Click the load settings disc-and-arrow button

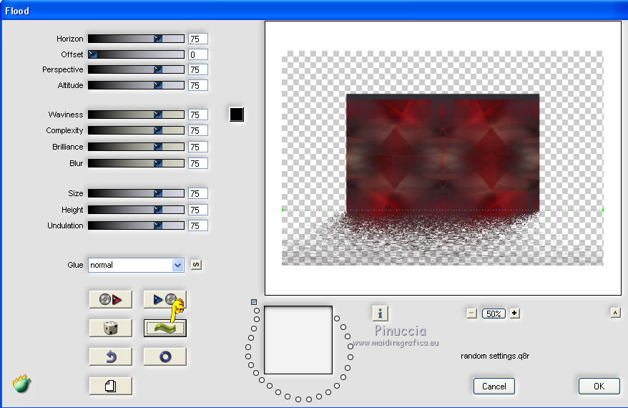click(x=111, y=299)
